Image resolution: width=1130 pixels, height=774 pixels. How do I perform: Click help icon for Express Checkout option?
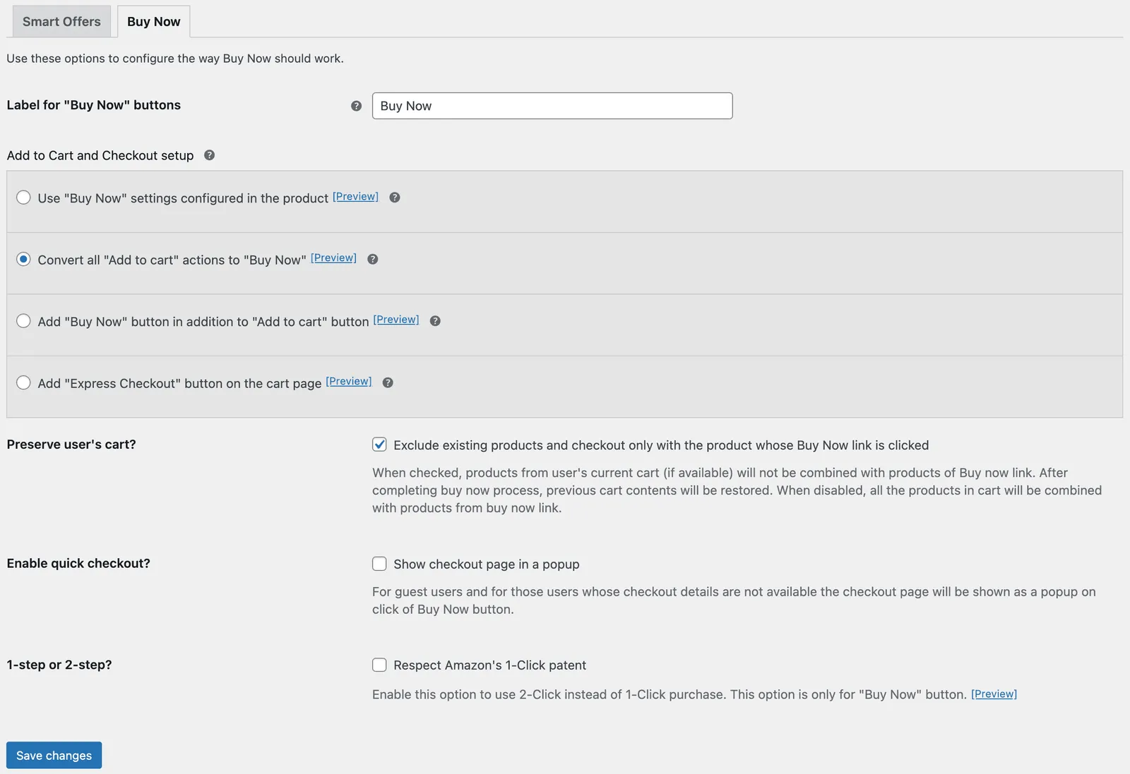[388, 382]
